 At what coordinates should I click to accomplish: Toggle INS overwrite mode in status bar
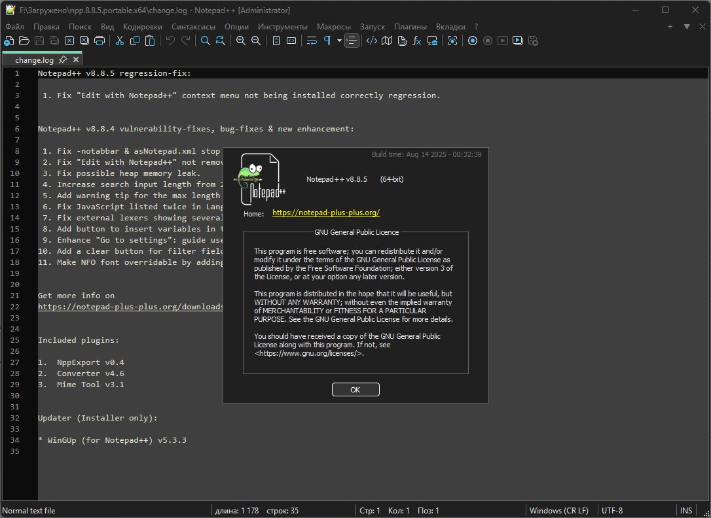[686, 511]
